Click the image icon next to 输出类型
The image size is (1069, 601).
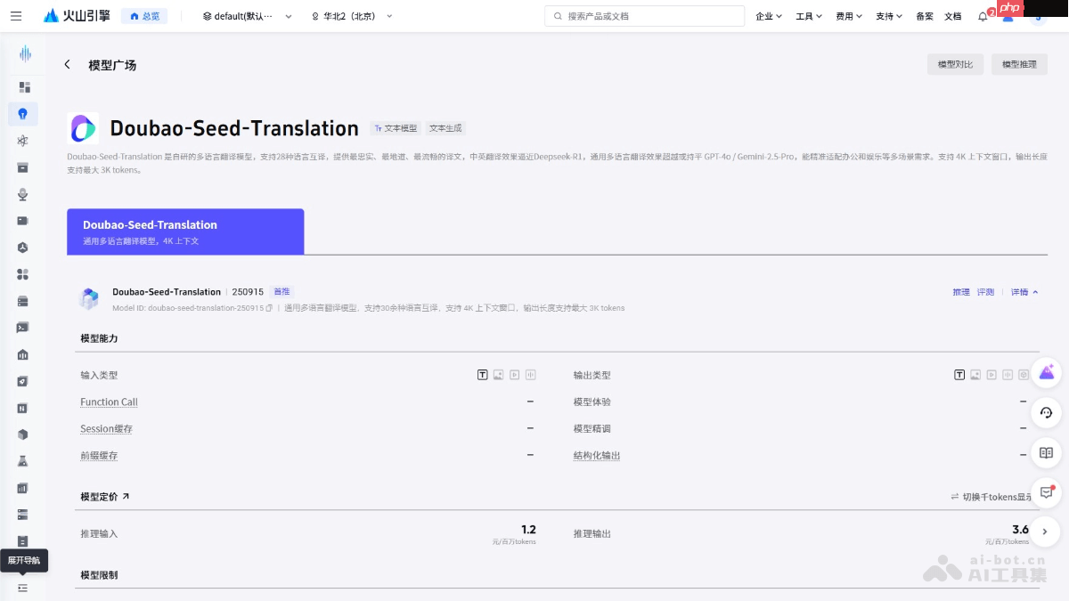coord(975,375)
